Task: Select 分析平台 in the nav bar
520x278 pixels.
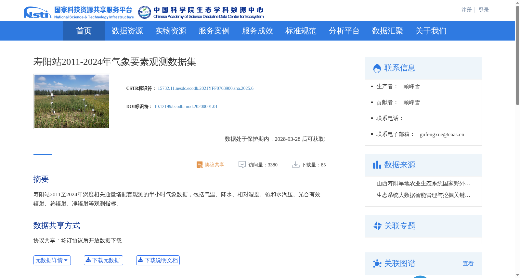Action: click(x=344, y=31)
